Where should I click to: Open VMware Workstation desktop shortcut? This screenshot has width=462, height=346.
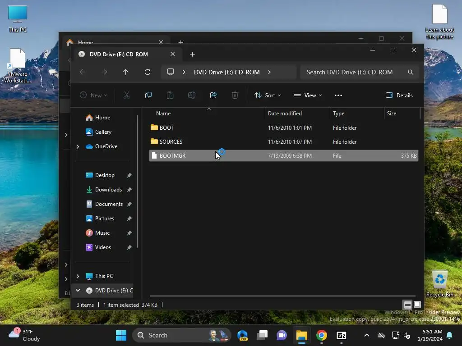[x=18, y=66]
